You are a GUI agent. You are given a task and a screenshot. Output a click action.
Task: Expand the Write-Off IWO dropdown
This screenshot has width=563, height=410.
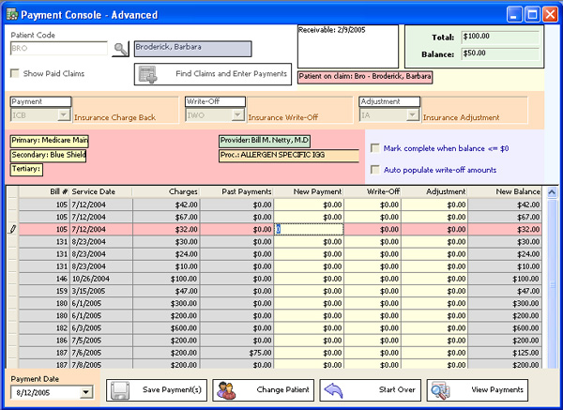238,116
